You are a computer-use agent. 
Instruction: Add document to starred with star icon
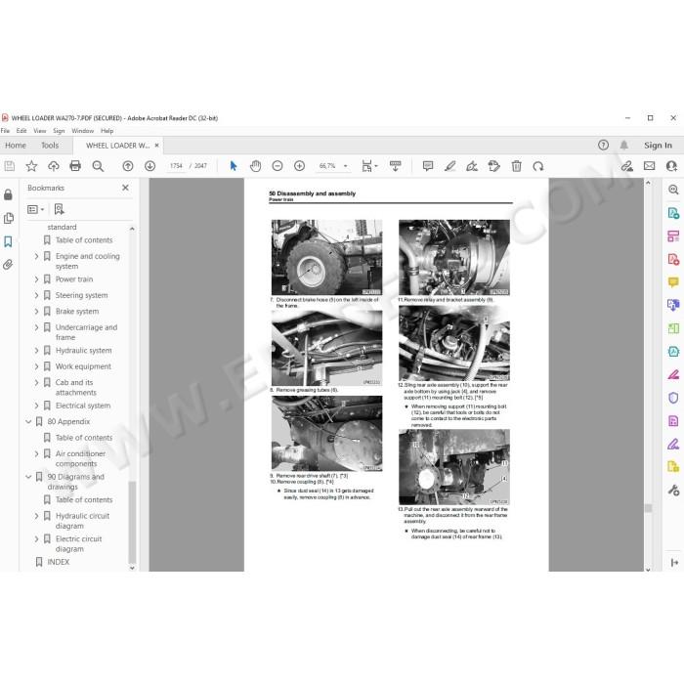[x=31, y=166]
